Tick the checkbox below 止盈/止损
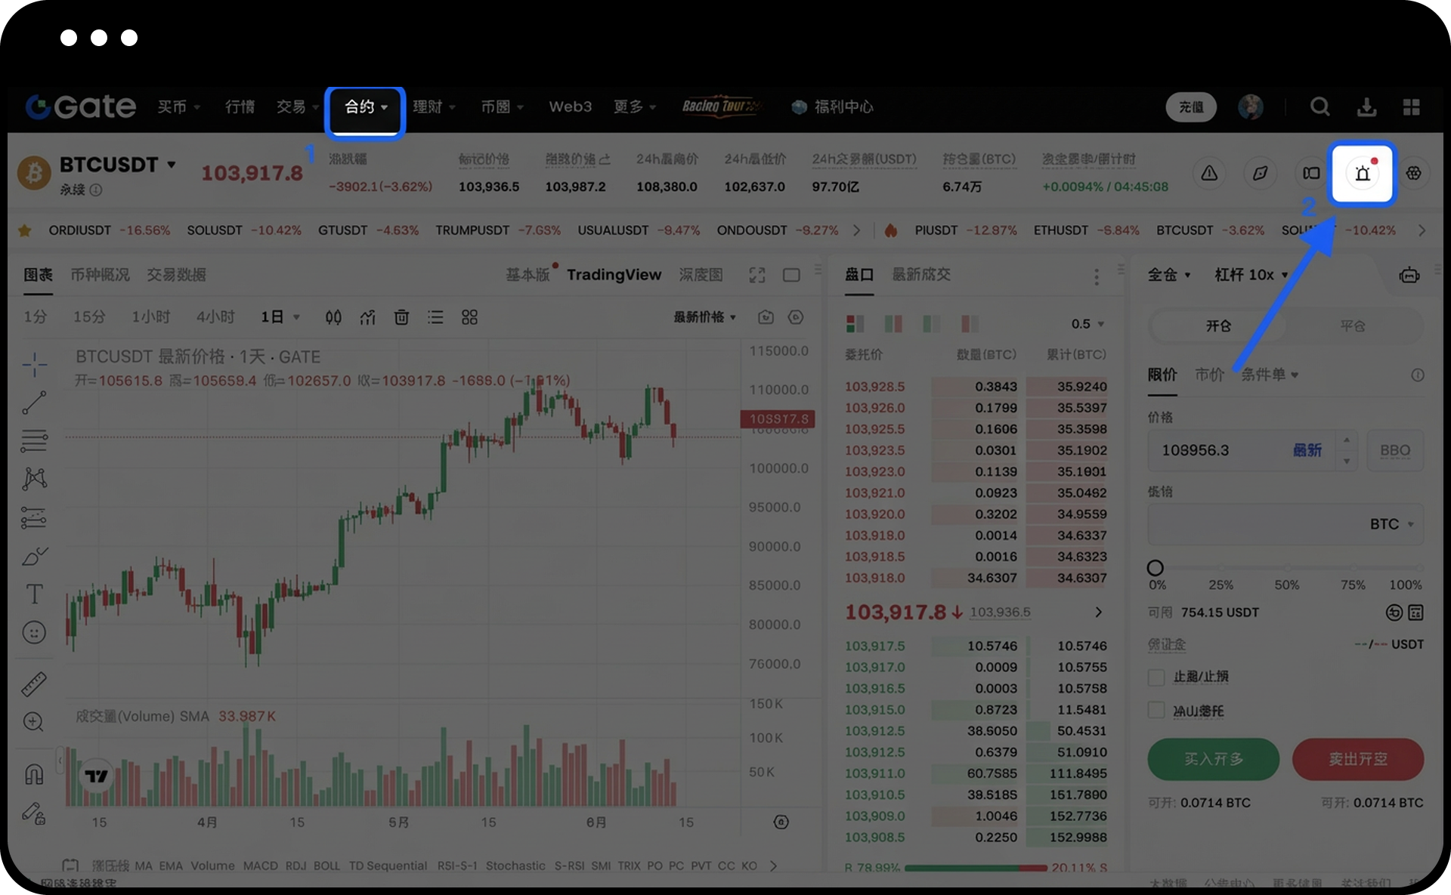The width and height of the screenshot is (1451, 895). point(1156,710)
